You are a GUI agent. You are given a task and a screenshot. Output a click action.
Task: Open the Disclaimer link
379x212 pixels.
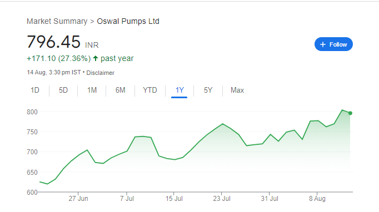point(101,73)
